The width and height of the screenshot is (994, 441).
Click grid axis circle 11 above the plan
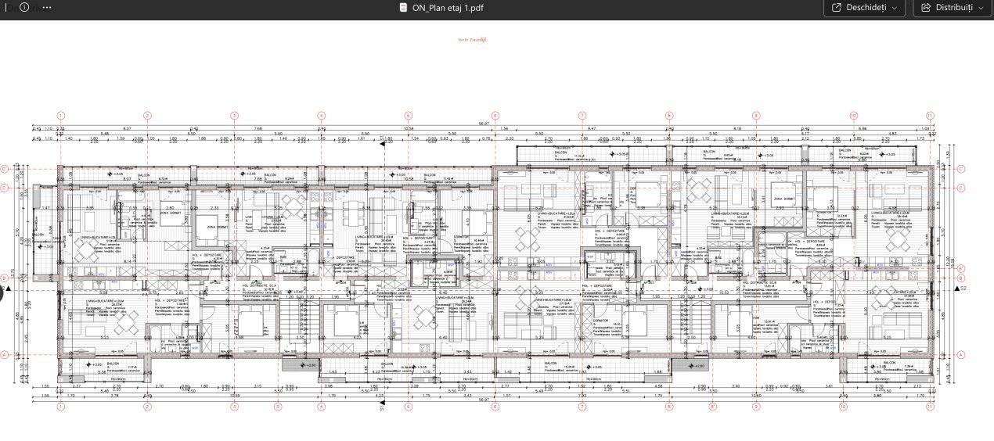click(929, 116)
